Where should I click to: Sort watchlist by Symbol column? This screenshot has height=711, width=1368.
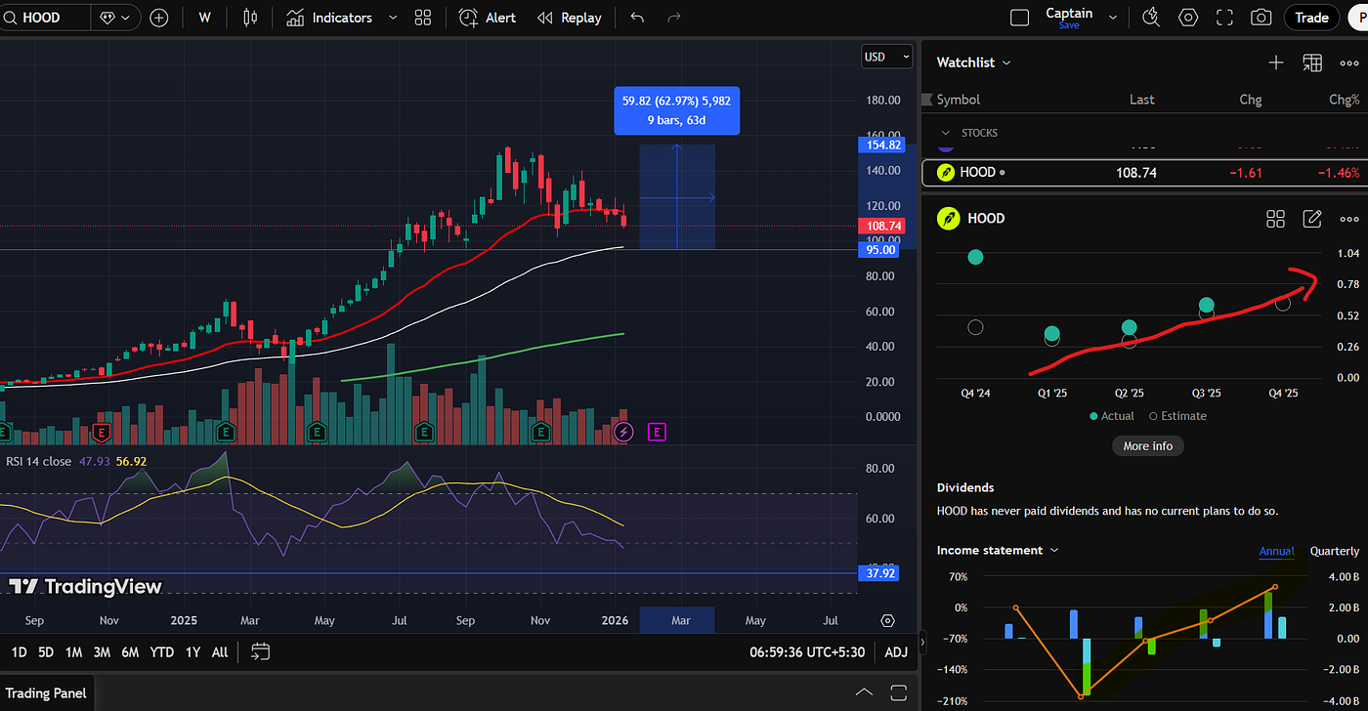(x=958, y=100)
